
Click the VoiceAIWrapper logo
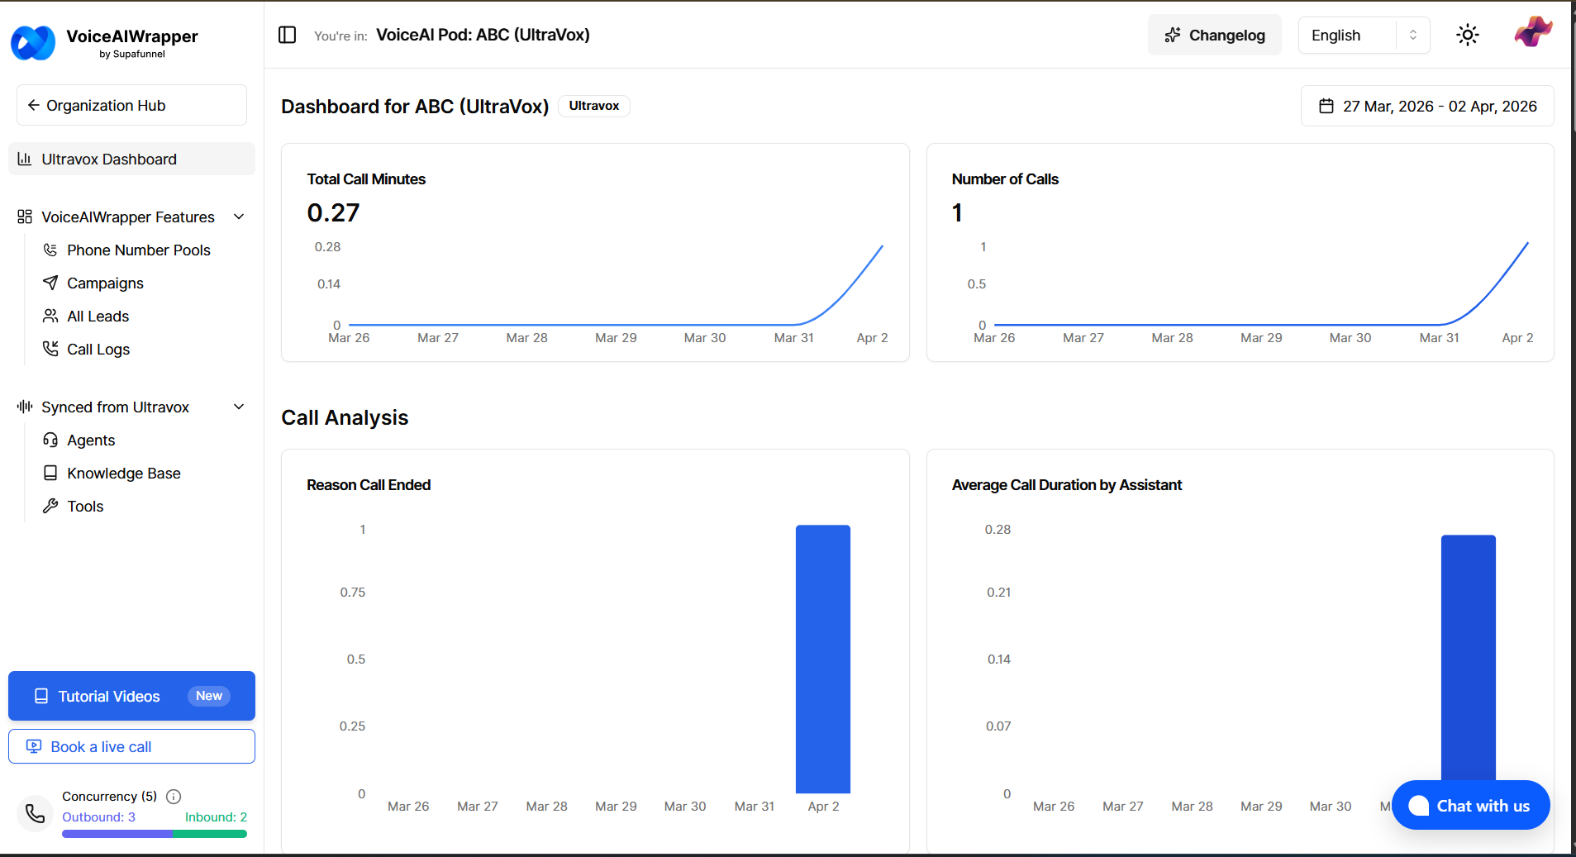33,42
